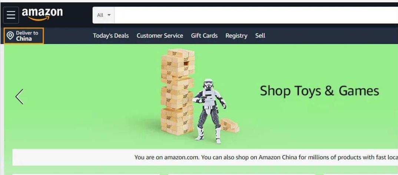398x175 pixels.
Task: Click the stormtrooper action figure
Action: [209, 111]
